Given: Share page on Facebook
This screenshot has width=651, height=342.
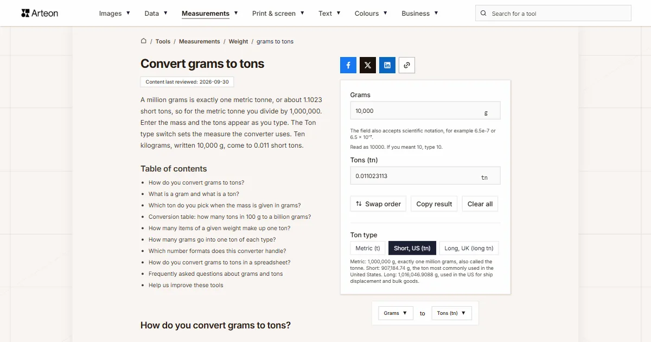Looking at the screenshot, I should click(x=348, y=65).
